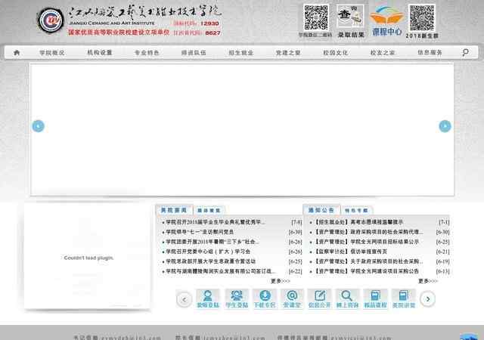Open the 美院讲堂 lecture hall icon
The image size is (484, 340).
click(403, 298)
